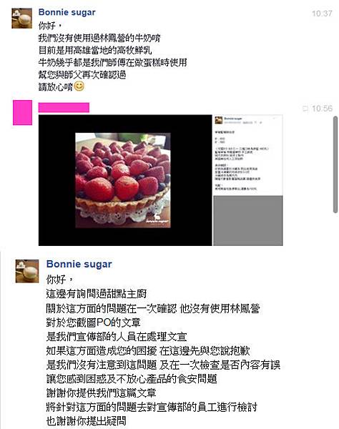Click the pink redacted sender name bar
The image size is (339, 429).
pos(64,107)
